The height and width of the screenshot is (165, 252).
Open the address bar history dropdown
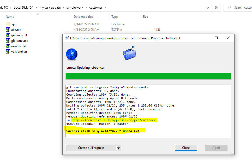pyautogui.click(x=208, y=8)
